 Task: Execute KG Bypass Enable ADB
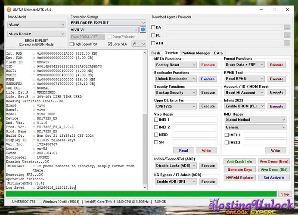point(208,182)
